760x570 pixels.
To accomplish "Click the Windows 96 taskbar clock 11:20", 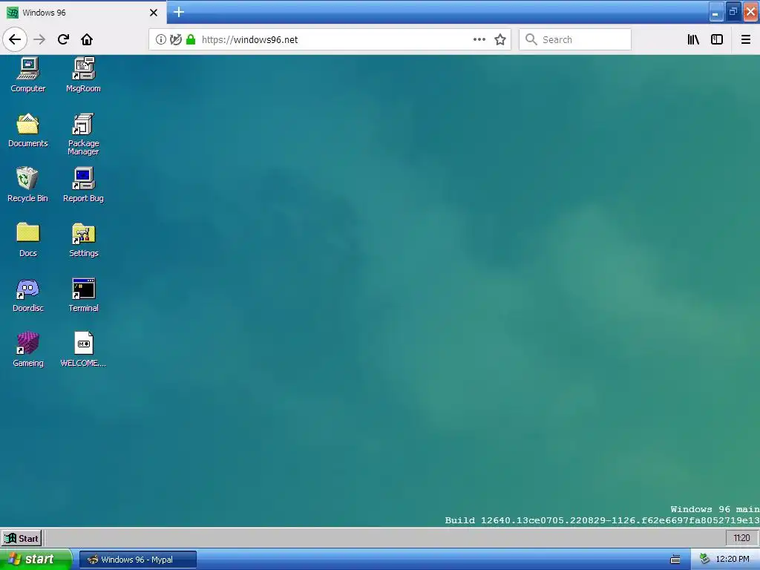I will (x=741, y=538).
